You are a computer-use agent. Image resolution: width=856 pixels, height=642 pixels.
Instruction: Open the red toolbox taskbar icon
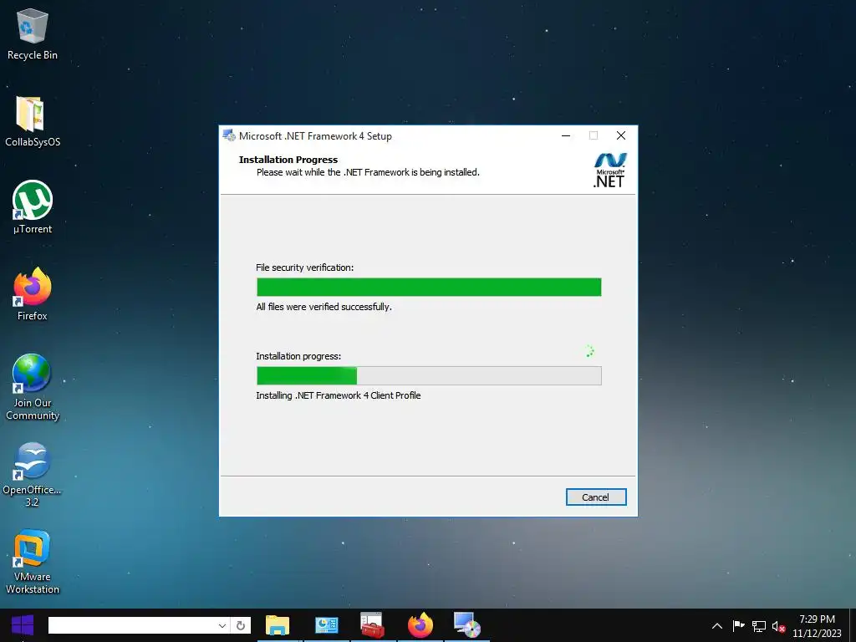tap(372, 625)
